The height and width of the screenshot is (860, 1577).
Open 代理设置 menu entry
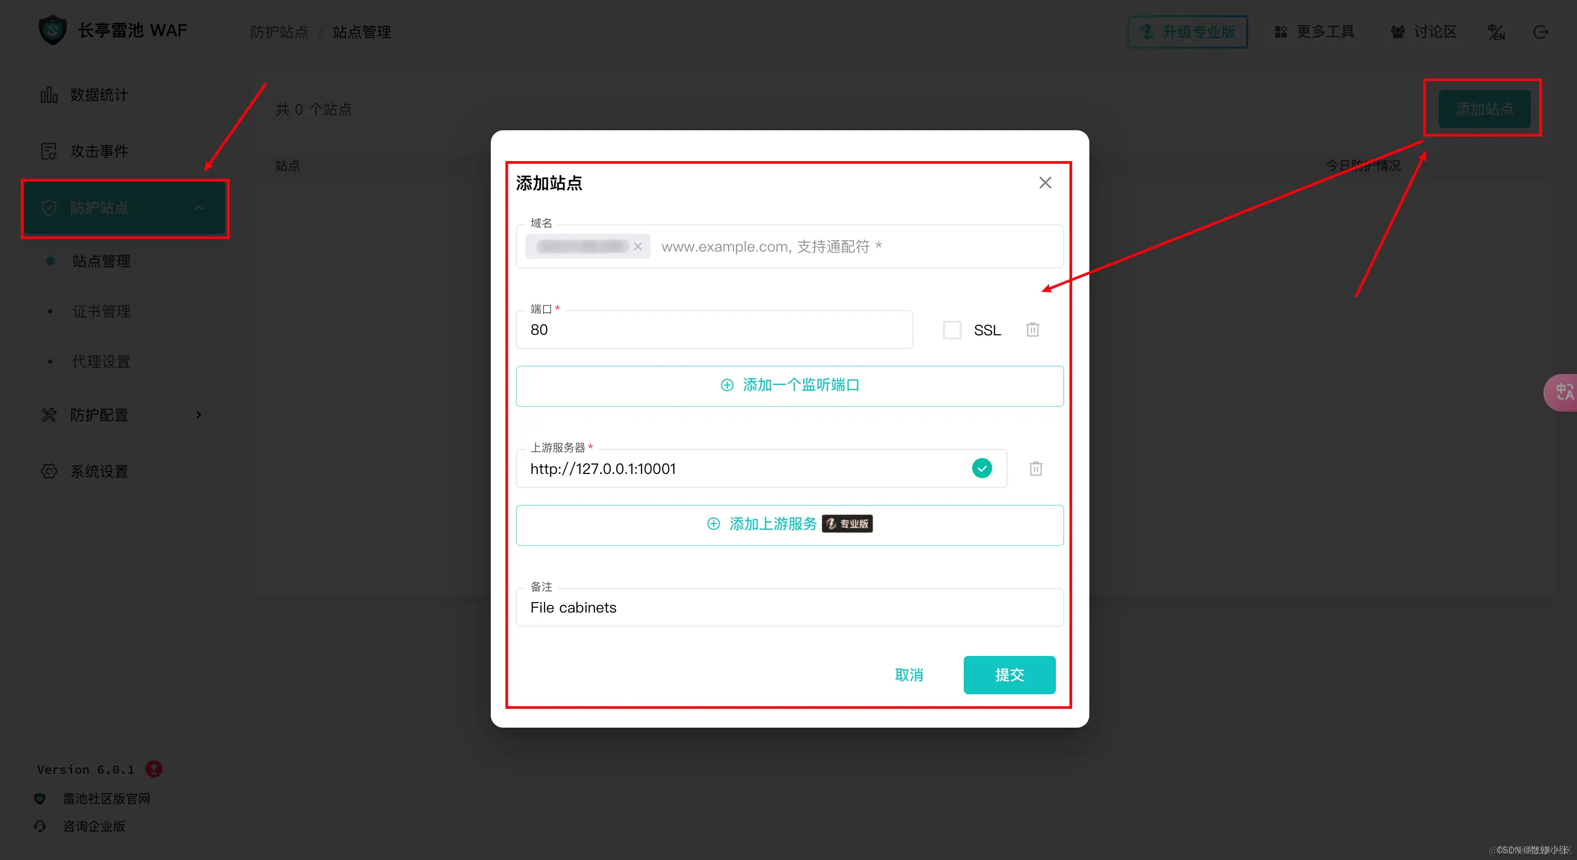(100, 361)
